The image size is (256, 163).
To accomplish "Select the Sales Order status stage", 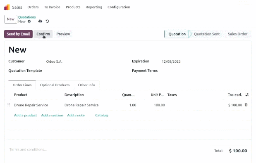I will click(237, 34).
